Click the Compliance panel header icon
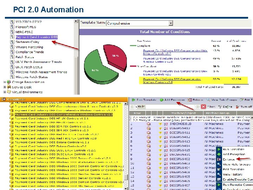Screen dimensions: 253x190 (x=3, y=99)
